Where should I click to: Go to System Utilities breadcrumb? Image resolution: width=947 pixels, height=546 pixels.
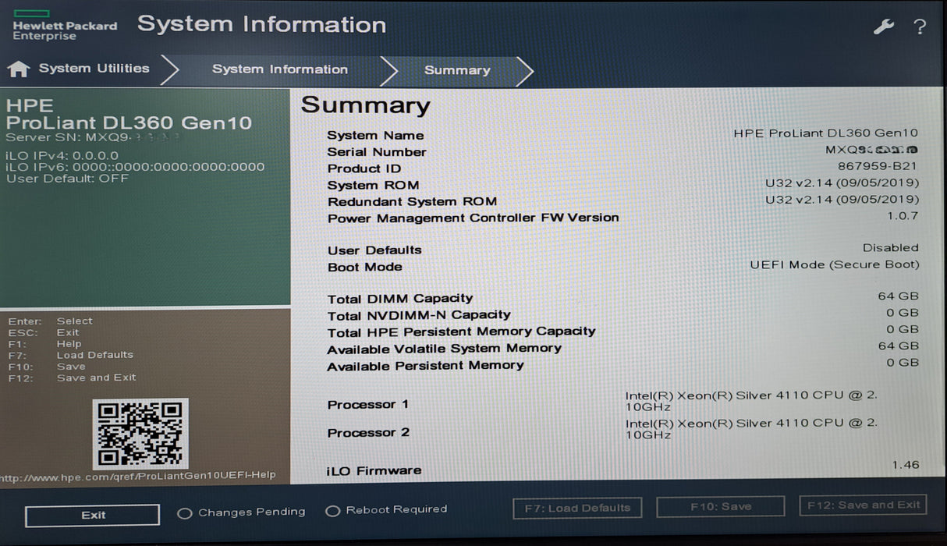tap(94, 69)
